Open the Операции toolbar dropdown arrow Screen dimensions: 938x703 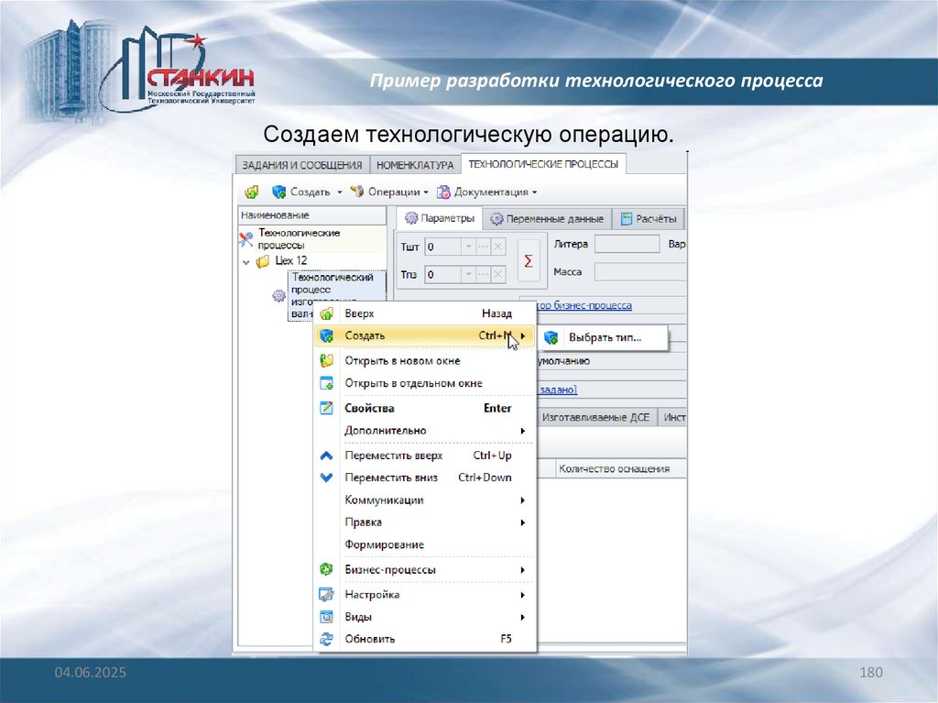click(426, 192)
